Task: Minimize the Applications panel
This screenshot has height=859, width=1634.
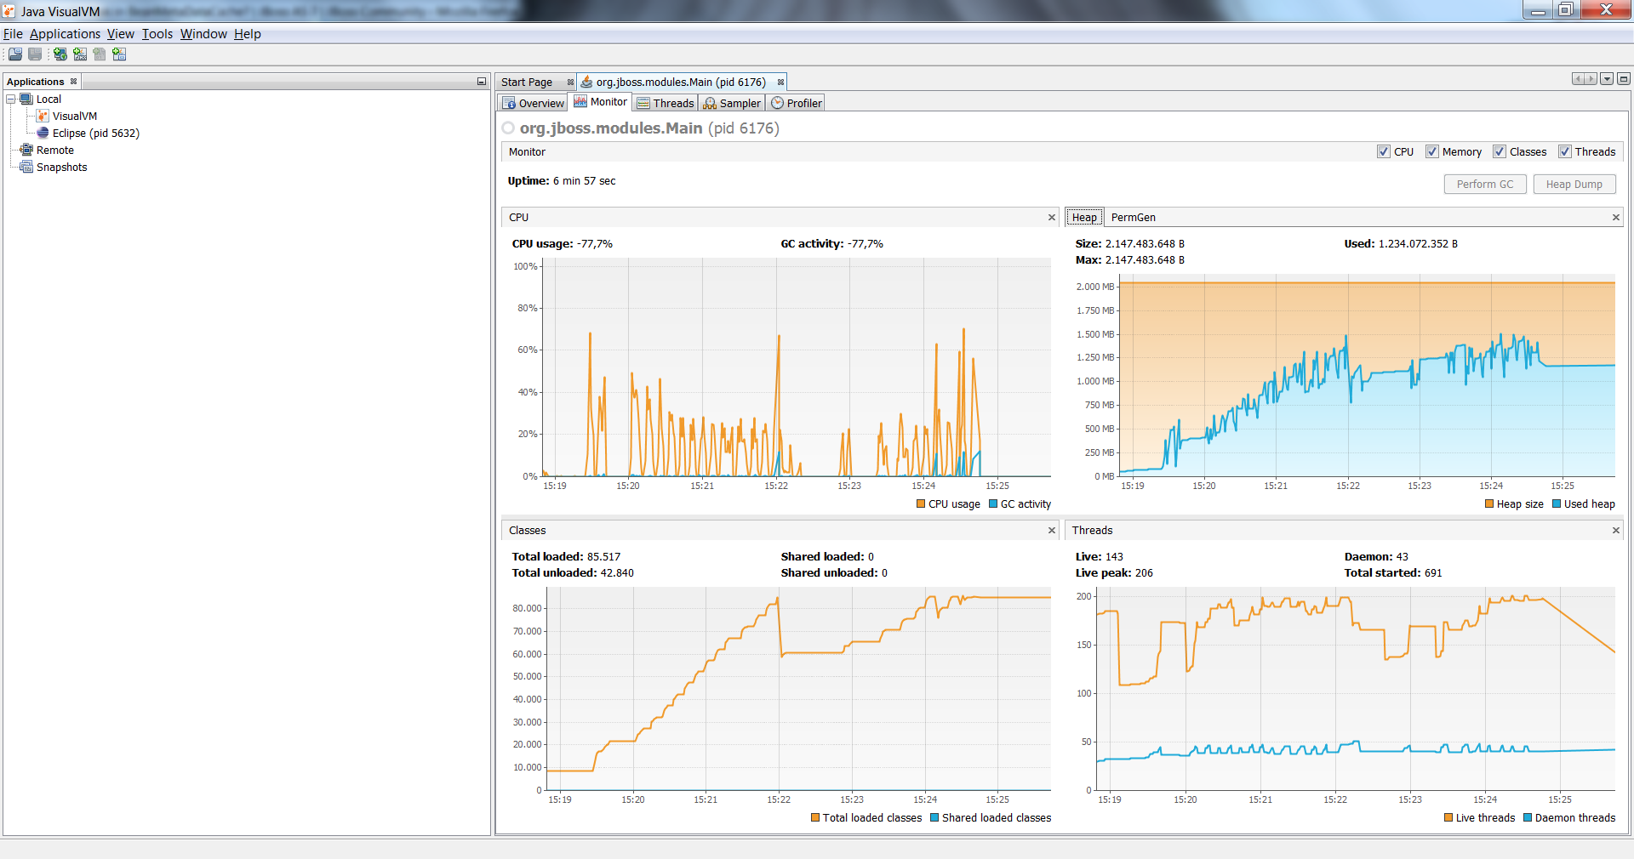Action: (481, 82)
